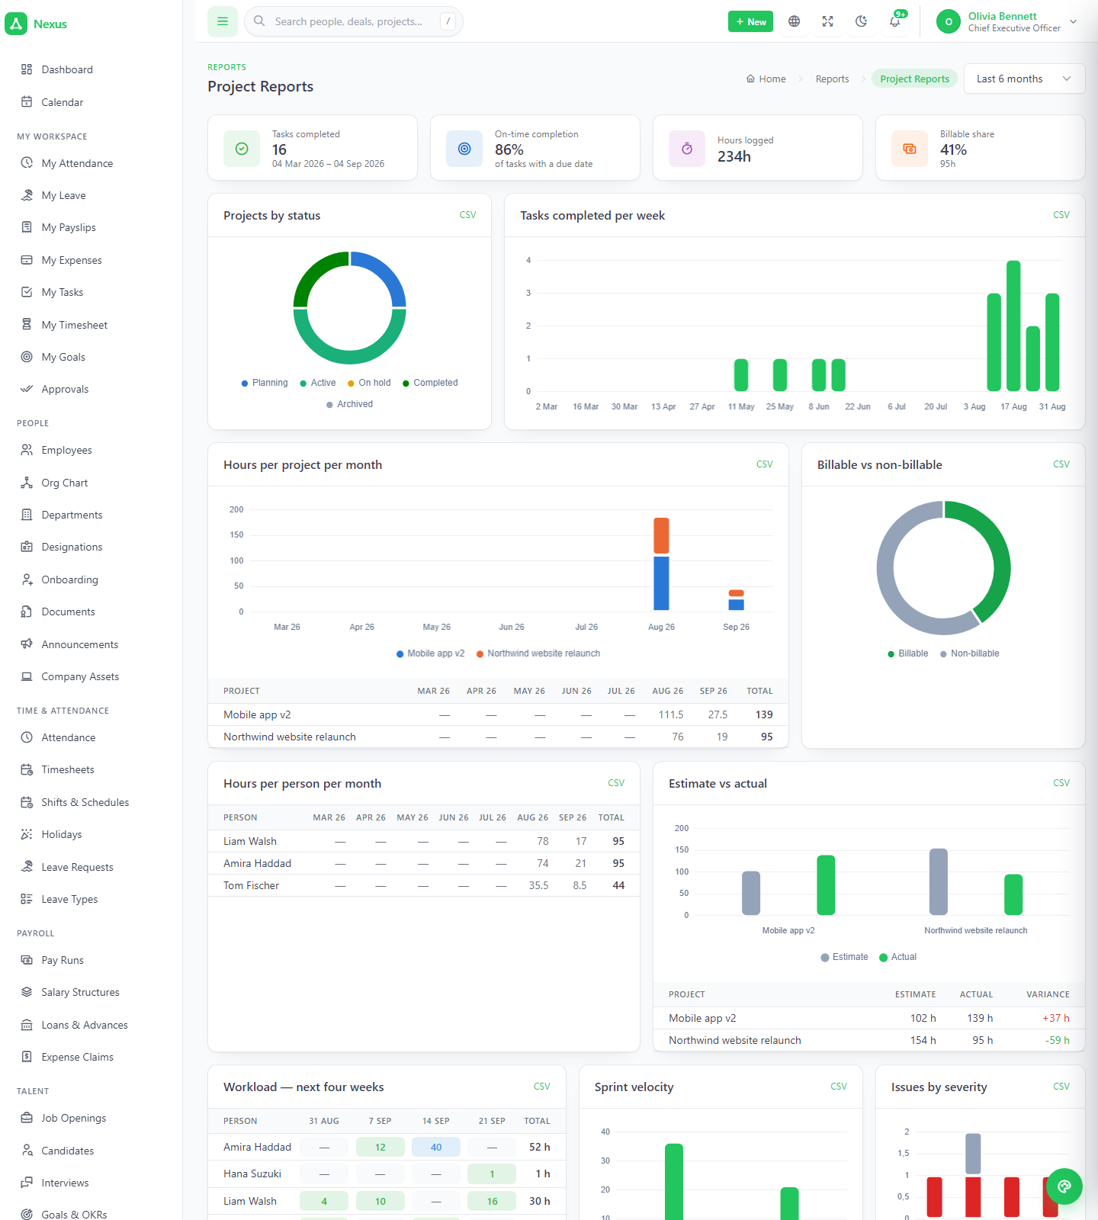The image size is (1098, 1220).
Task: Click the Calendar icon in sidebar
Action: (x=27, y=102)
